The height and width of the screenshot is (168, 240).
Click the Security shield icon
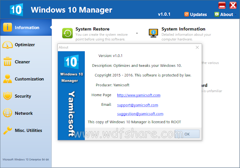tap(7, 96)
